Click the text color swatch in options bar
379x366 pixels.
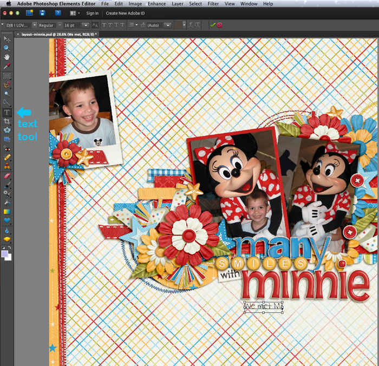(x=178, y=25)
